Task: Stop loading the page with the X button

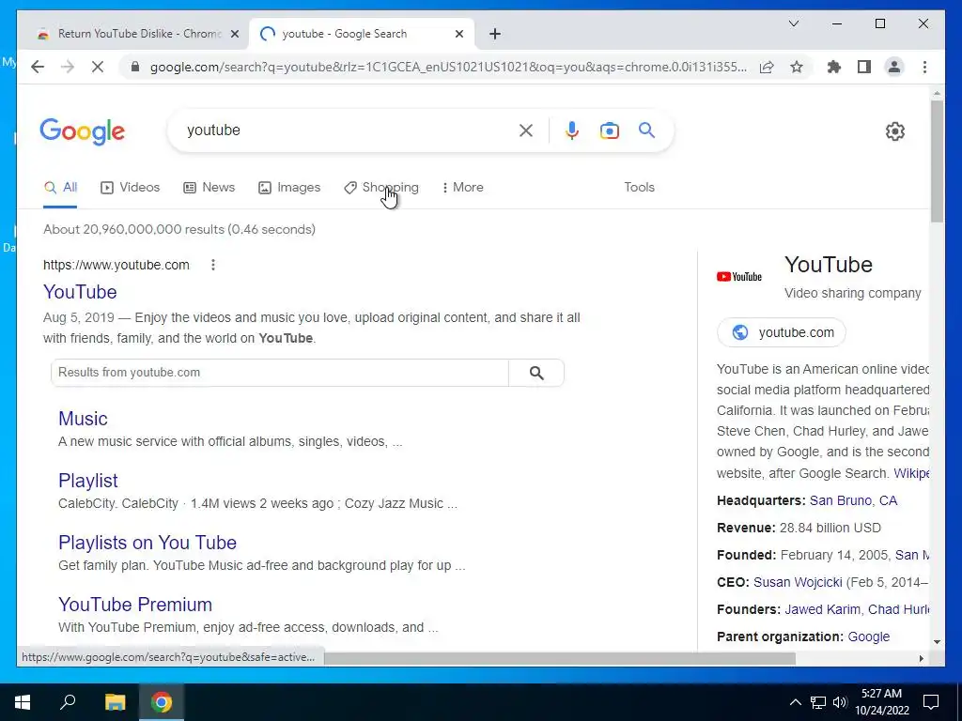Action: [x=98, y=67]
